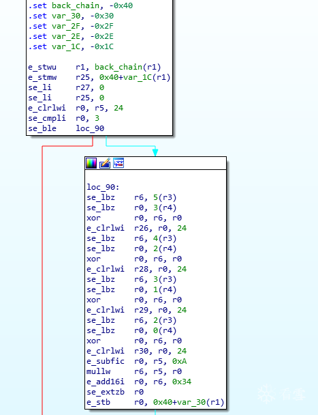Select the '.set var_2F, -0x2F' line
This screenshot has width=318, height=415.
(71, 26)
